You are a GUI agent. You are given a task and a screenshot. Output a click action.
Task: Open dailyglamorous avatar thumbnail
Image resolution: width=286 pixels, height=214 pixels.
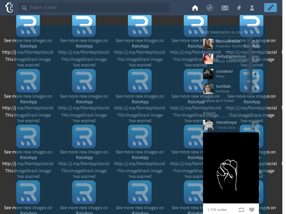208,59
